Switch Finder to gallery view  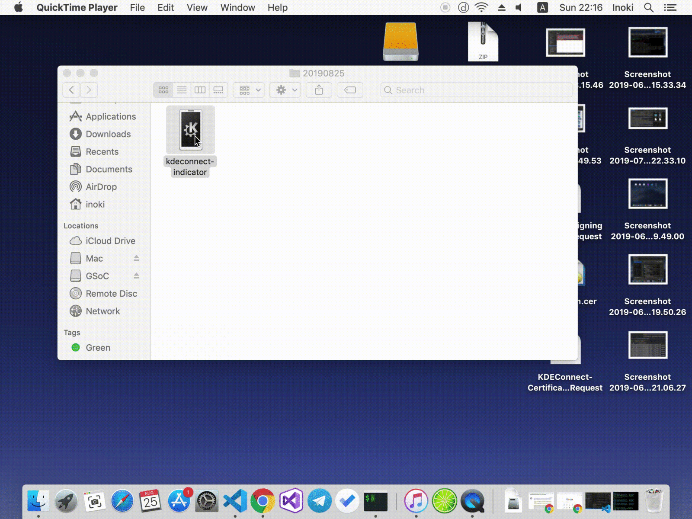click(218, 90)
